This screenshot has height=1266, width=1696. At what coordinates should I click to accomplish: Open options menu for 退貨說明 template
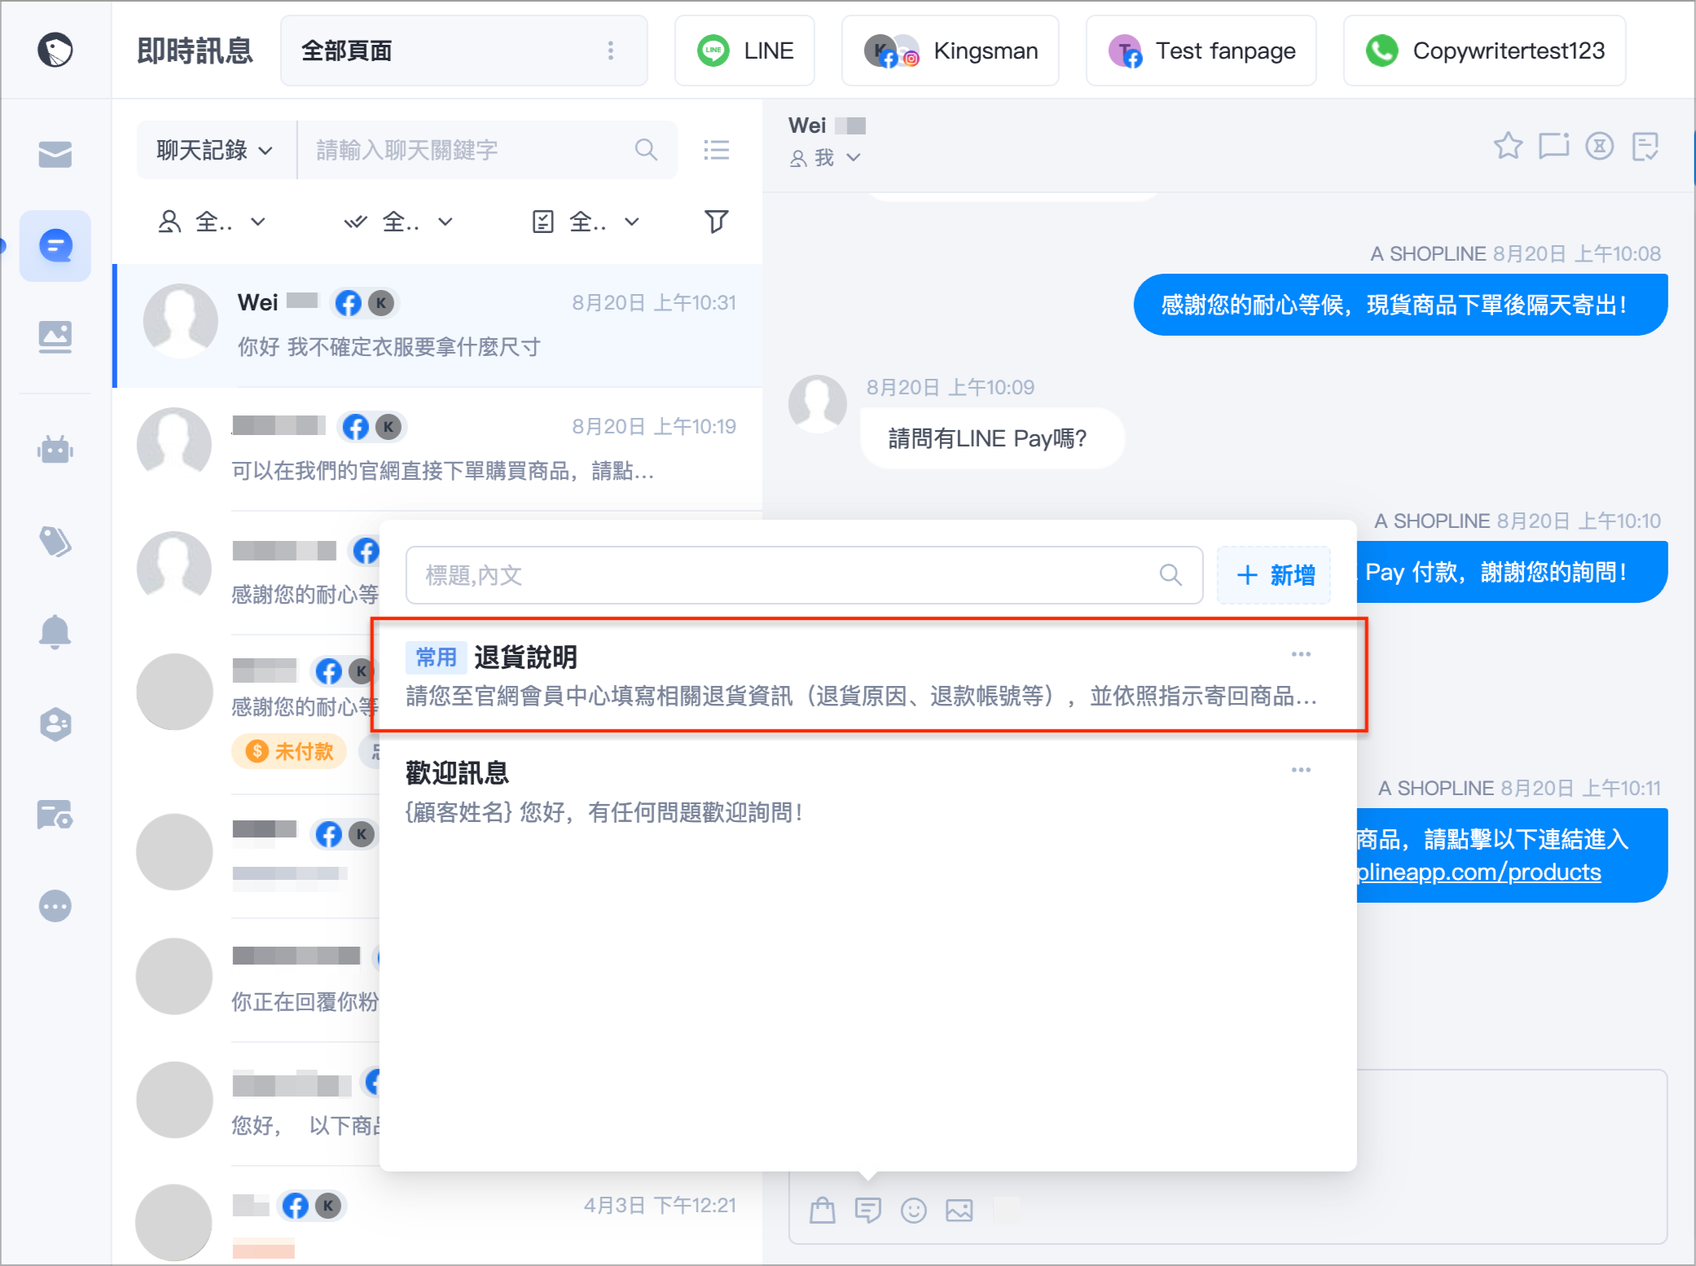1301,654
